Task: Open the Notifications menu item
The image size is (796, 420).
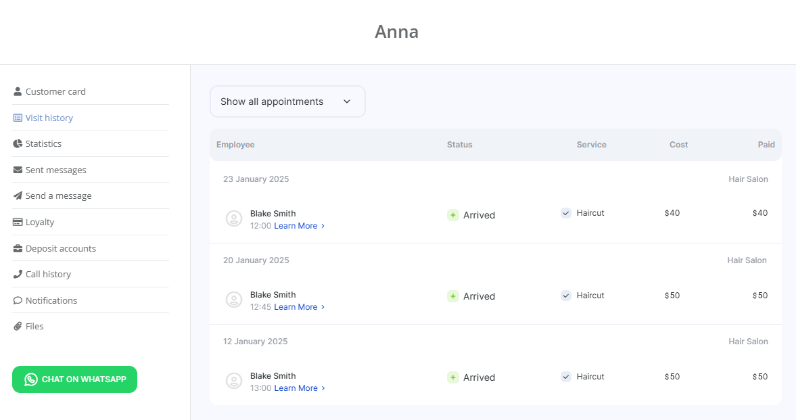Action: (x=51, y=300)
